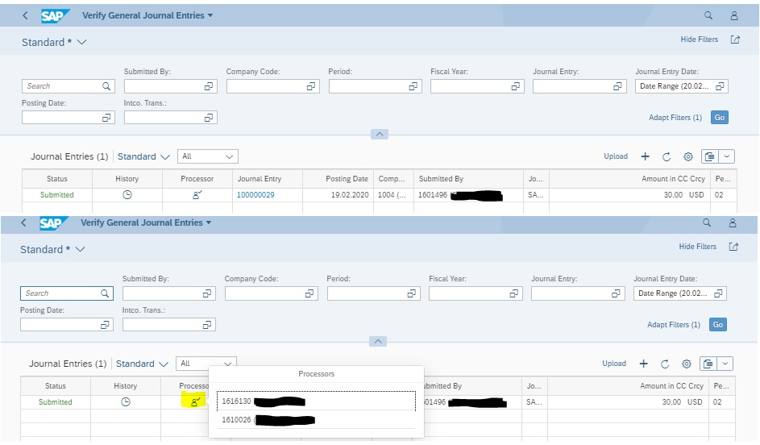Click Journal Entry Date range field in upper window
This screenshot has width=760, height=445.
682,85
